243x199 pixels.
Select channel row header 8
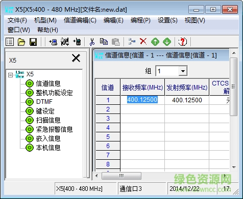pos(108,164)
